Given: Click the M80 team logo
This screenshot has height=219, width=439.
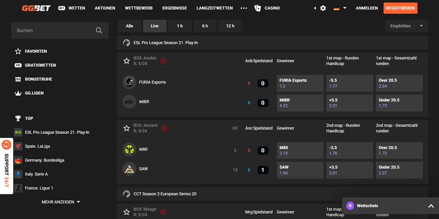Looking at the screenshot, I should tap(130, 149).
